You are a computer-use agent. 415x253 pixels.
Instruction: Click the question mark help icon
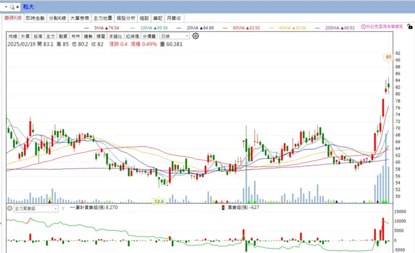pos(63,209)
